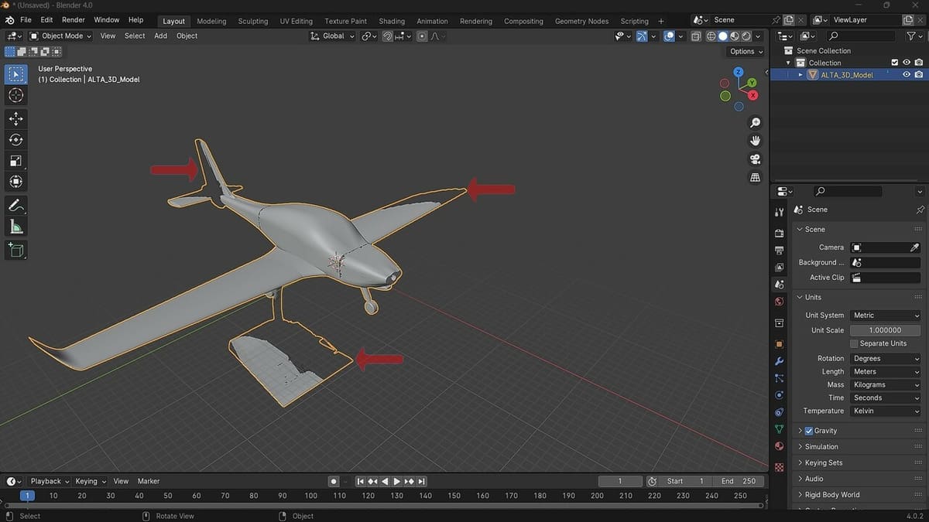929x522 pixels.
Task: Open the viewport Add menu
Action: [160, 36]
